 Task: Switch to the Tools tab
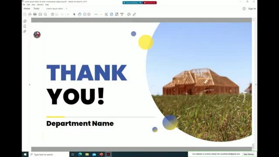click(36, 9)
